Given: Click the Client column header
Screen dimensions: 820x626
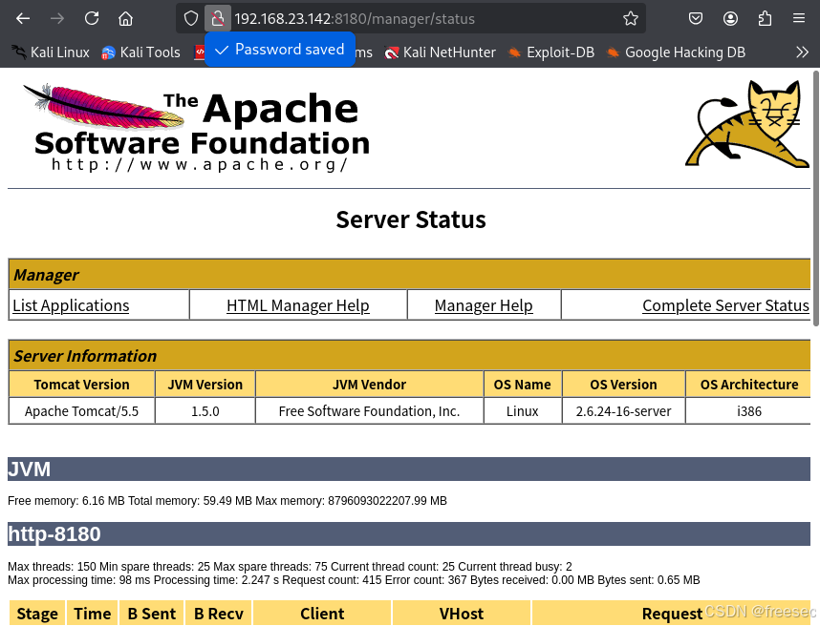Looking at the screenshot, I should (322, 614).
